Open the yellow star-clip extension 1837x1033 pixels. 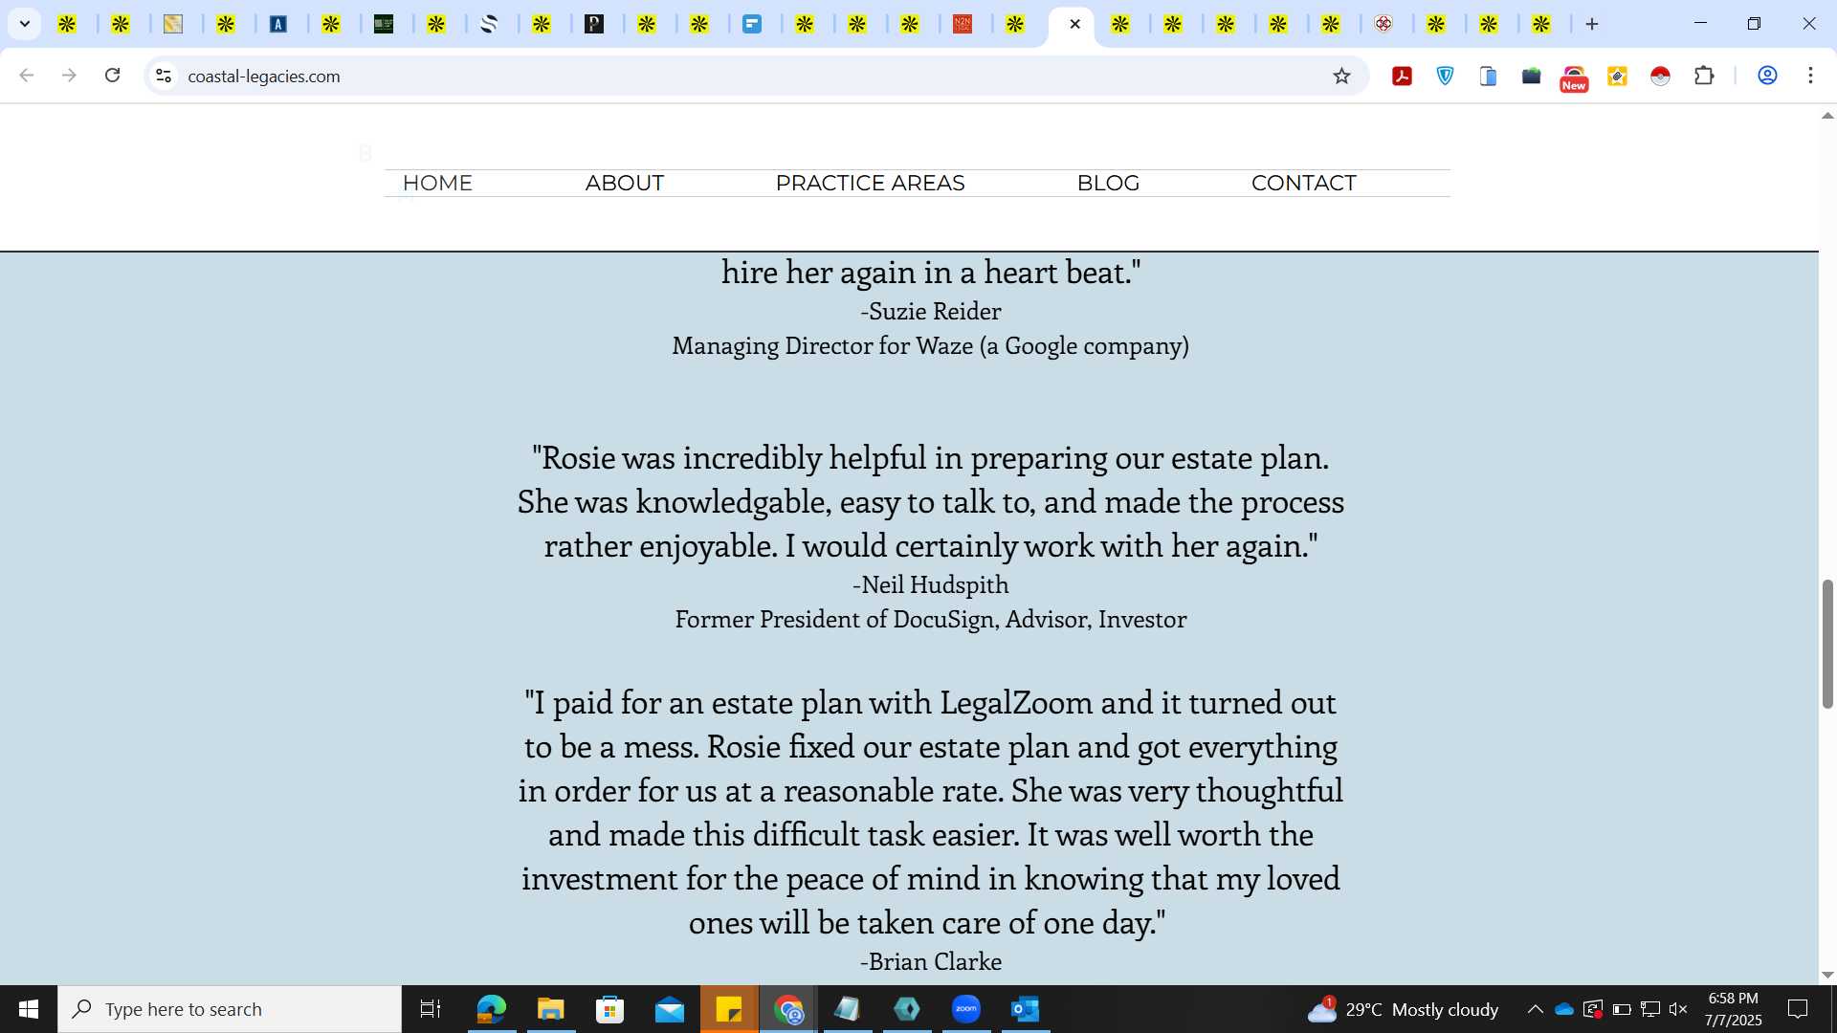point(1617,76)
